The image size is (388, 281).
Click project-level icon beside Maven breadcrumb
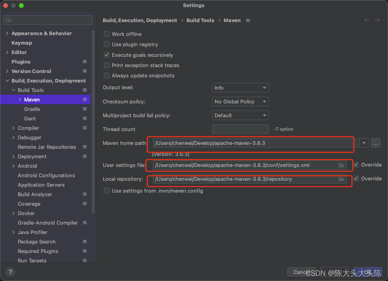click(x=248, y=21)
